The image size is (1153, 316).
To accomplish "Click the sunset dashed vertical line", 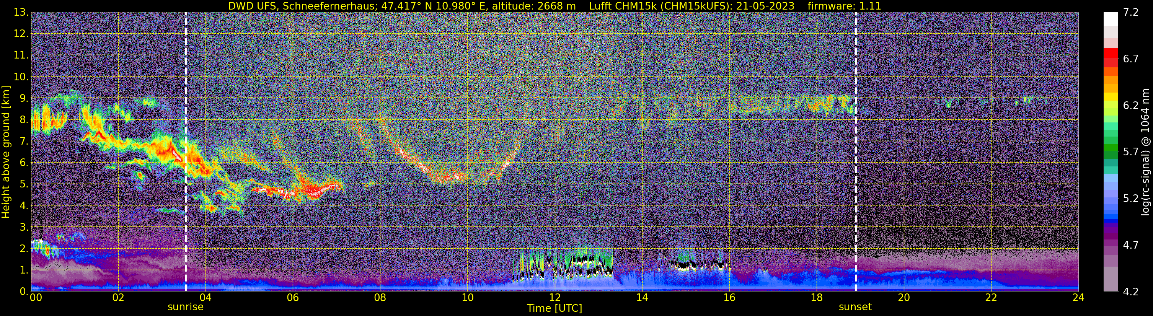I will click(x=855, y=151).
